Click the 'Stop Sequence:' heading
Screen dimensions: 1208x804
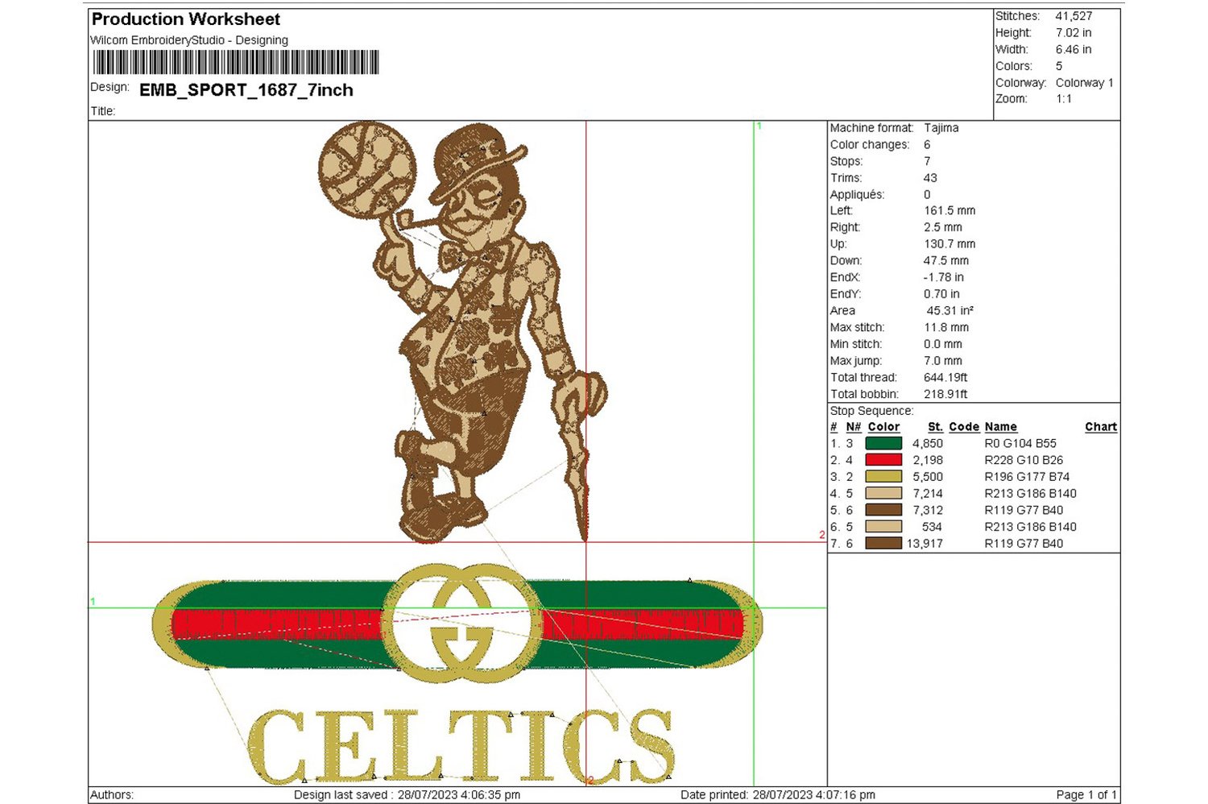tap(872, 411)
